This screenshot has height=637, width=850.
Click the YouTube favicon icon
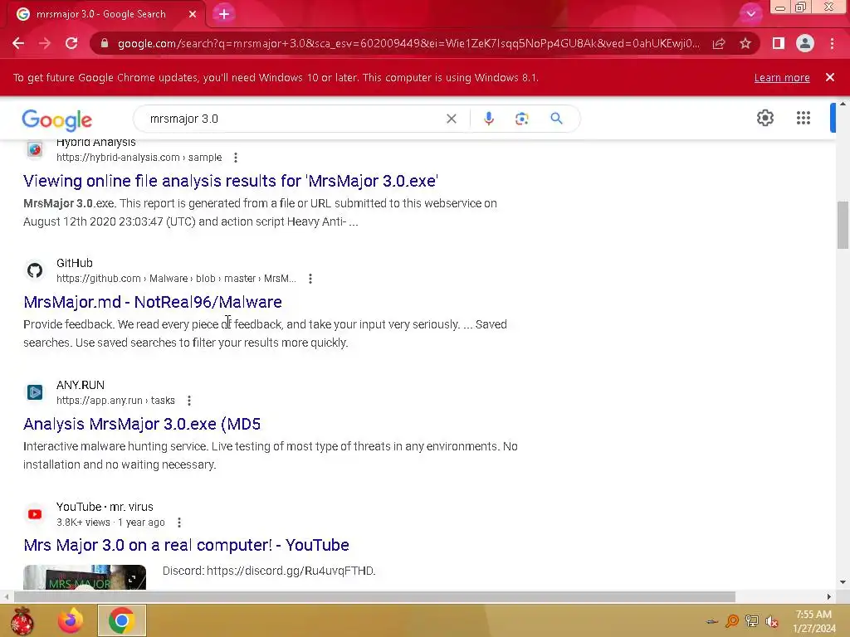tap(35, 514)
